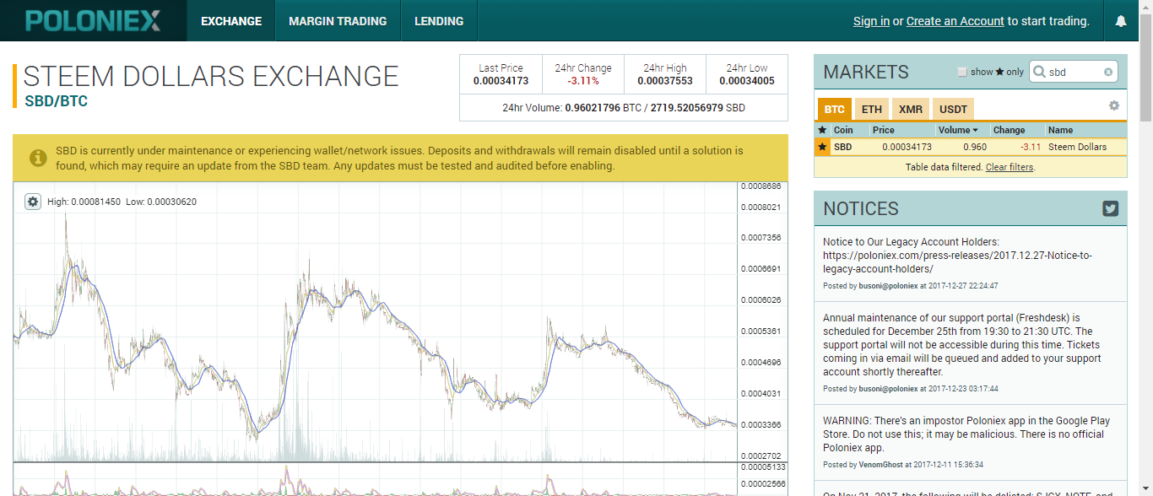The image size is (1153, 496).
Task: Click the High/Low chart readout
Action: [122, 202]
